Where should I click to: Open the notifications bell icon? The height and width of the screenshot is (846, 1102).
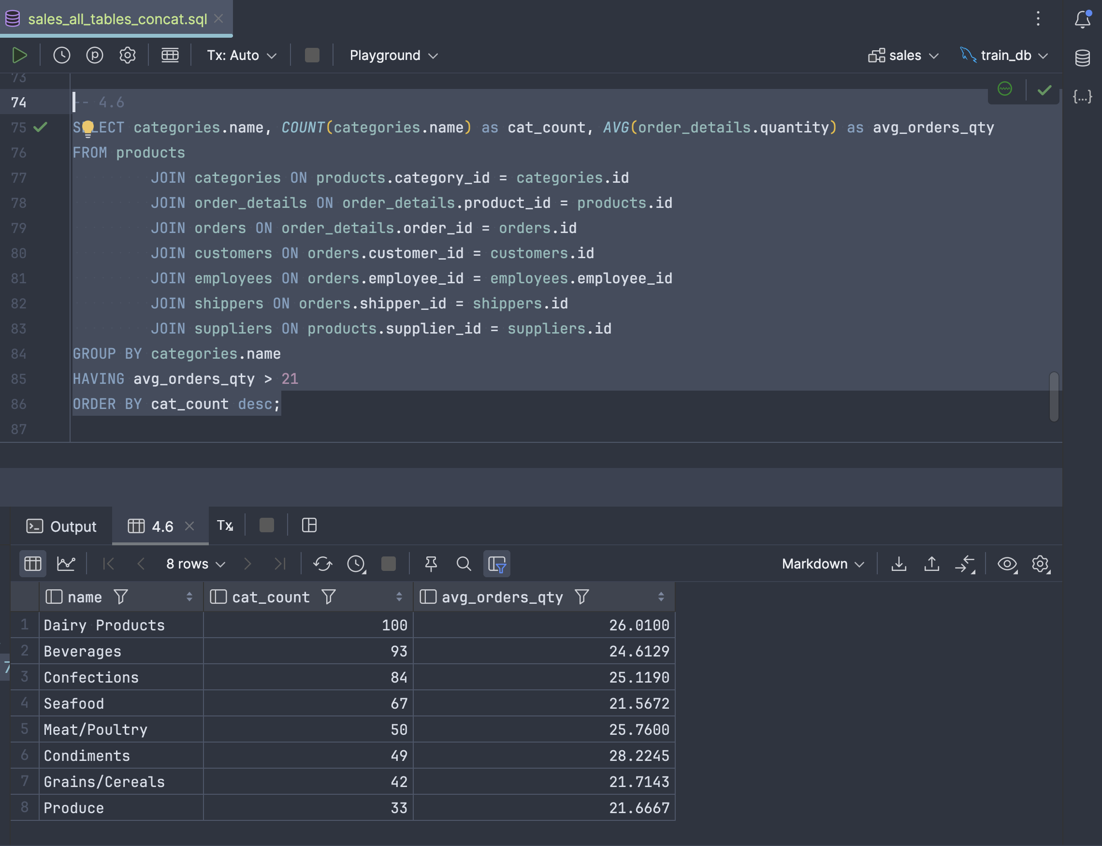coord(1082,19)
